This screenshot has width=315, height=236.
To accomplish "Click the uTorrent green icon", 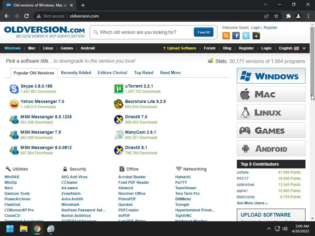I will click(x=119, y=89).
